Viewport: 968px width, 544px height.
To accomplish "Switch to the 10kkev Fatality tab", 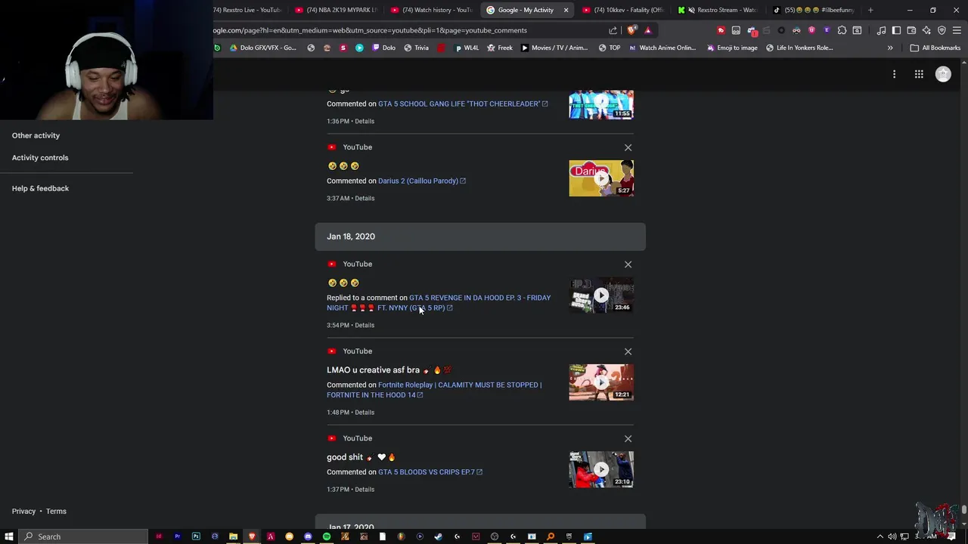I will pos(624,10).
